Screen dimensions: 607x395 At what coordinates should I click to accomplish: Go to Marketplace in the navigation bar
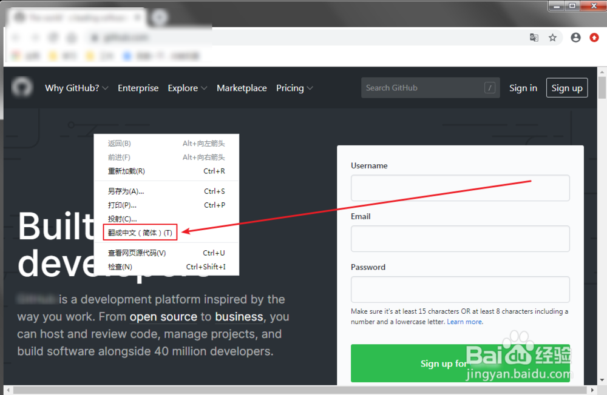point(242,88)
